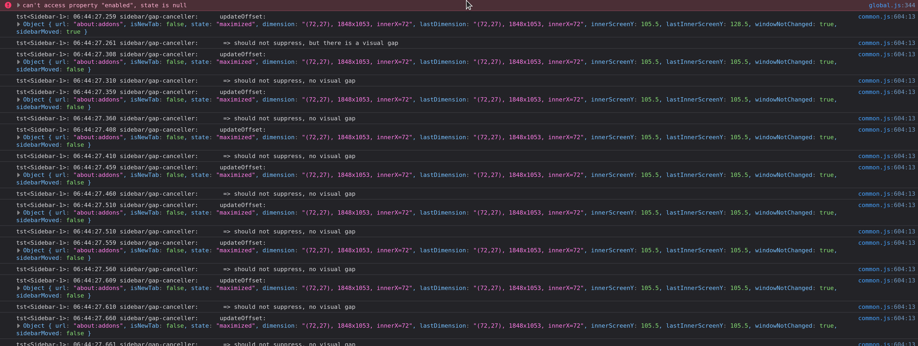The width and height of the screenshot is (918, 346).
Task: Open common.js:604:13 link for the 06:44:27.261 entry
Action: coord(886,43)
